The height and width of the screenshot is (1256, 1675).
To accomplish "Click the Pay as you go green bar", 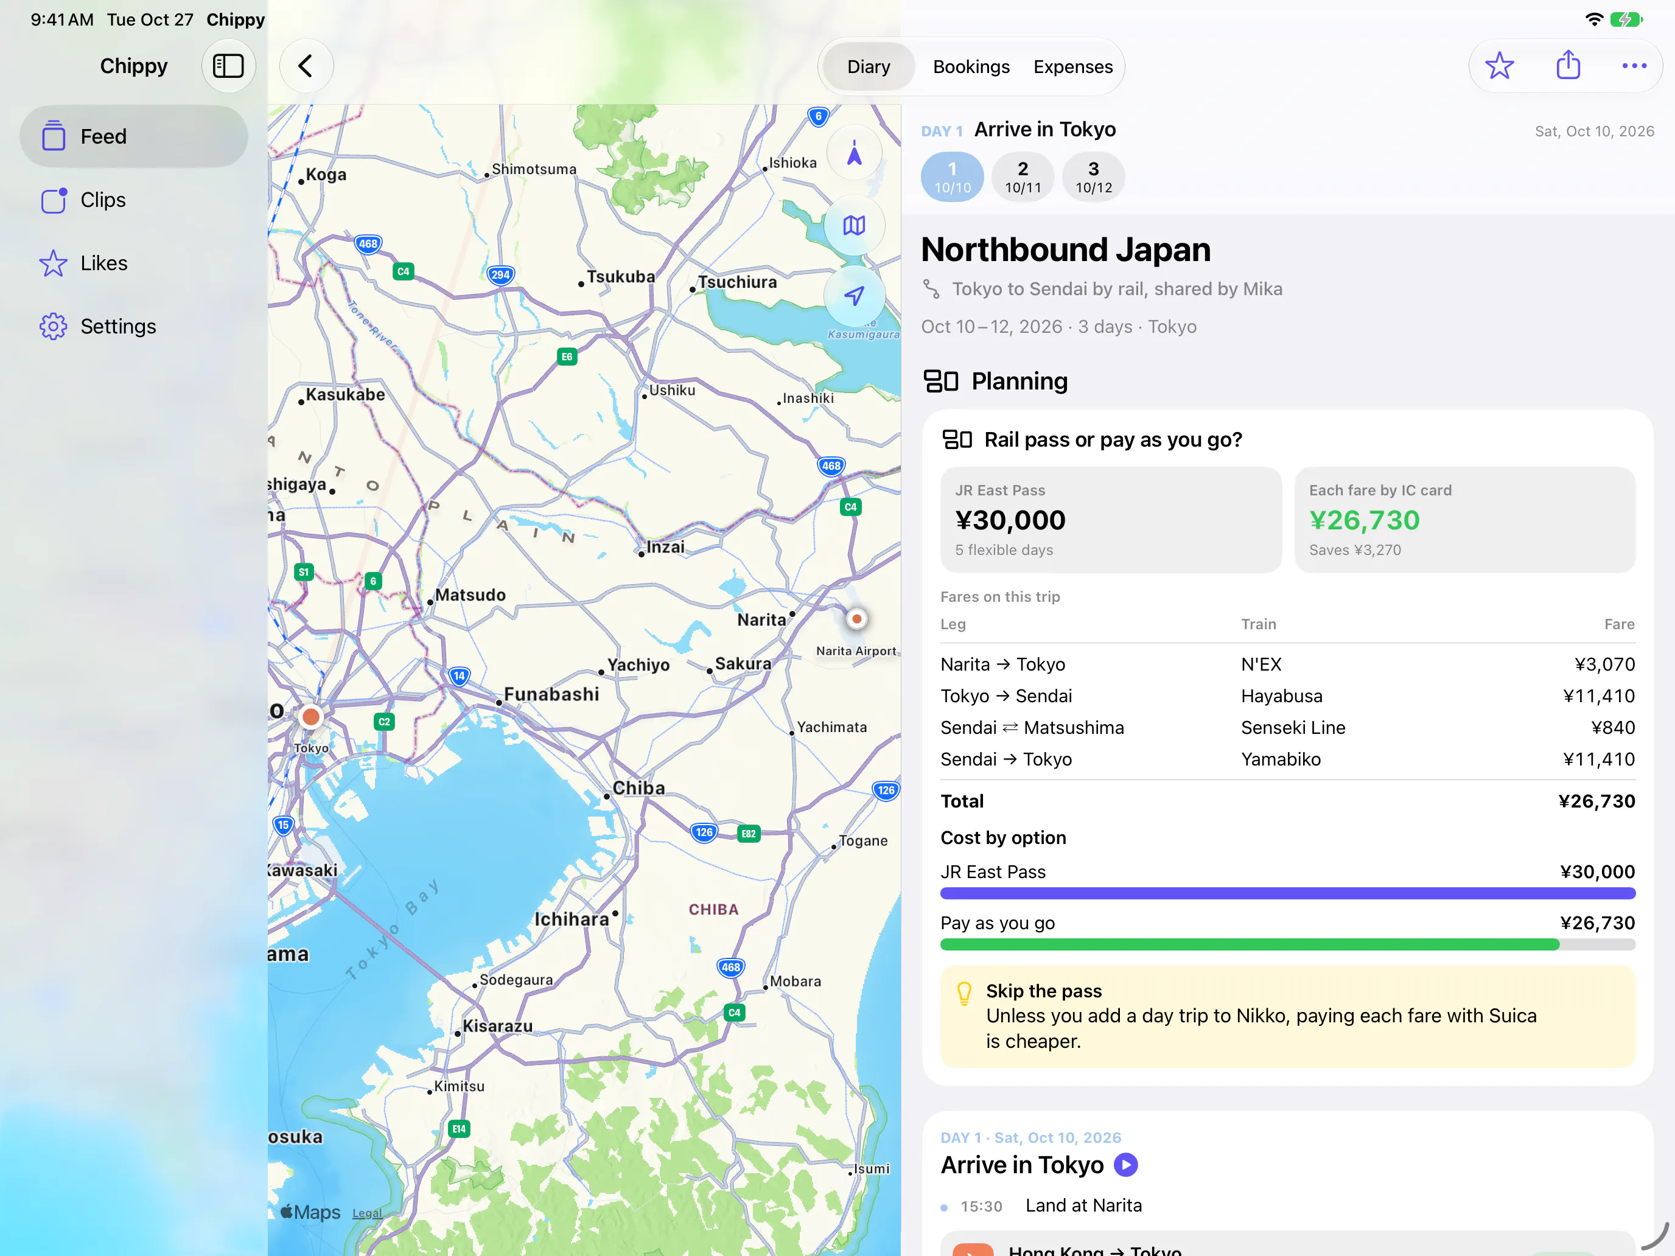I will coord(1250,944).
